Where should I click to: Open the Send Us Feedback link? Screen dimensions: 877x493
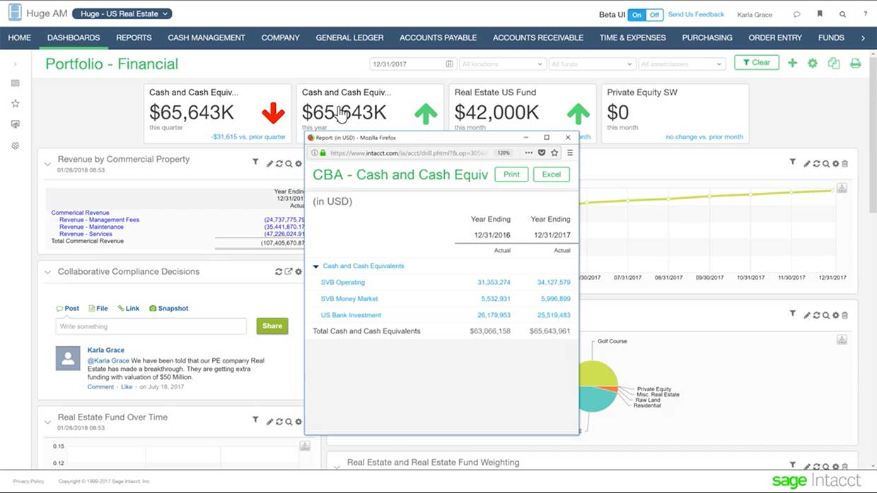click(x=696, y=14)
